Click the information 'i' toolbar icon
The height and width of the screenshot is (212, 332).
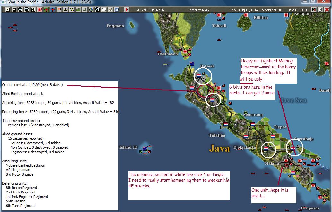[33, 10]
